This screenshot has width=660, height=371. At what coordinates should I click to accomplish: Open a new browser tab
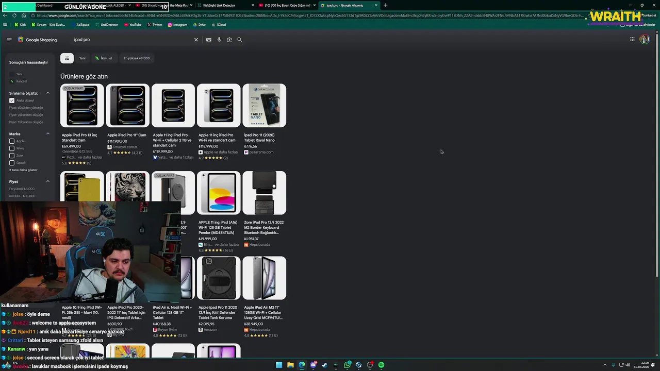tap(385, 5)
